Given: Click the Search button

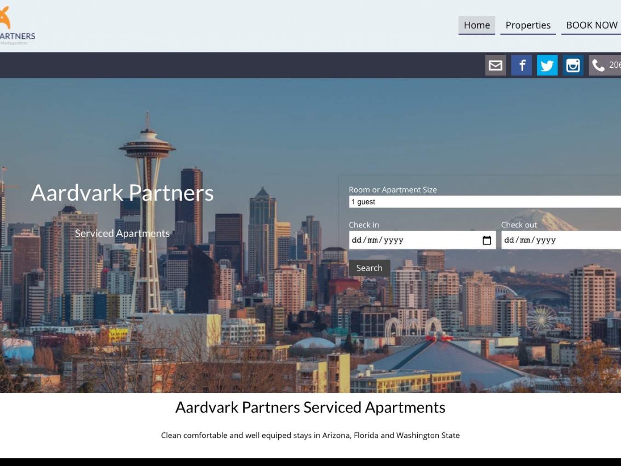Looking at the screenshot, I should point(369,268).
